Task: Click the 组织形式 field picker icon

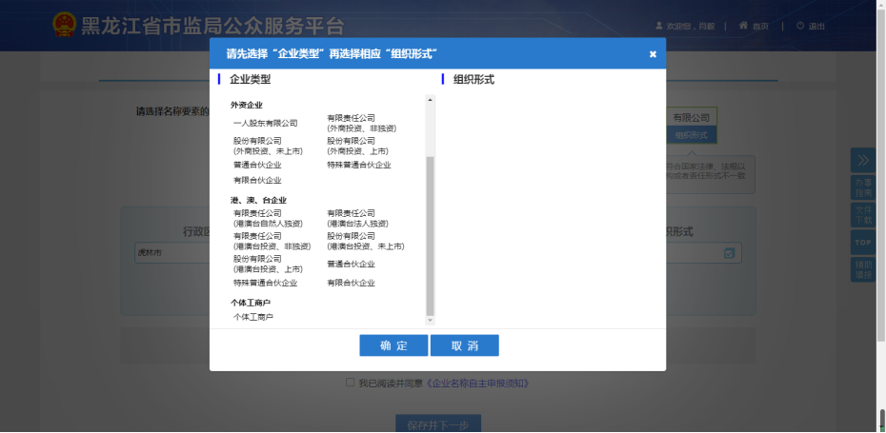Action: pos(729,253)
